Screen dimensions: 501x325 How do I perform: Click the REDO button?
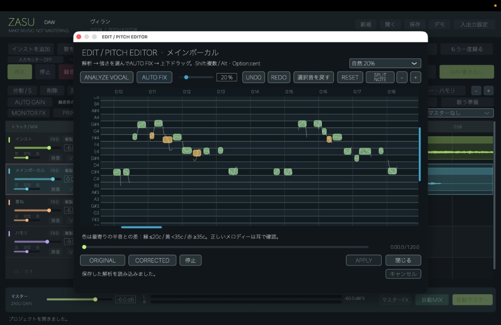278,78
